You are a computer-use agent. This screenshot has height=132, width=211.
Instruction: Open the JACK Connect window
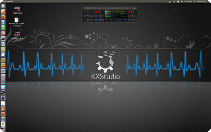(89, 20)
